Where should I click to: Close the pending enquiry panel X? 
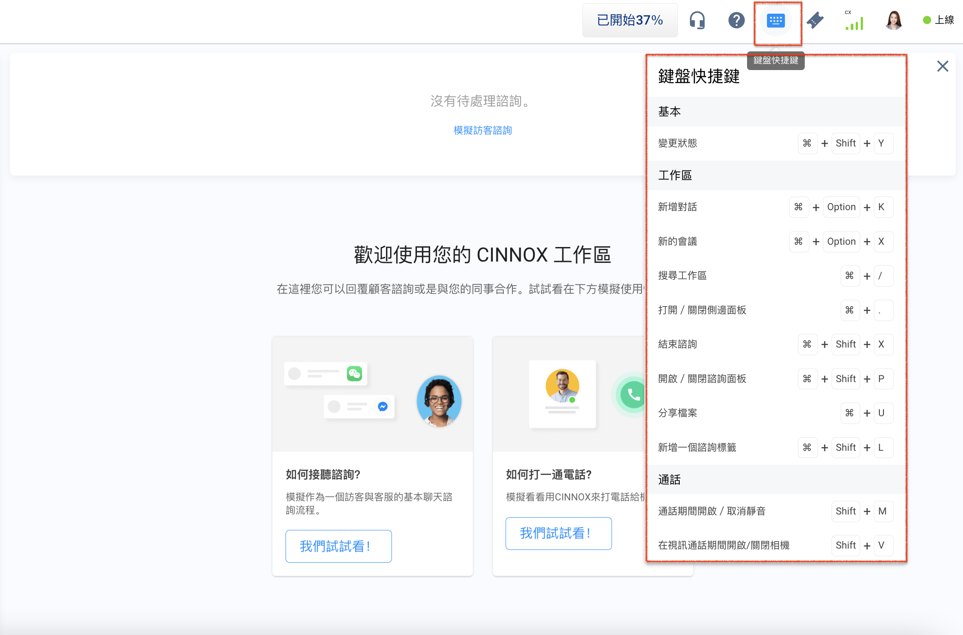943,66
